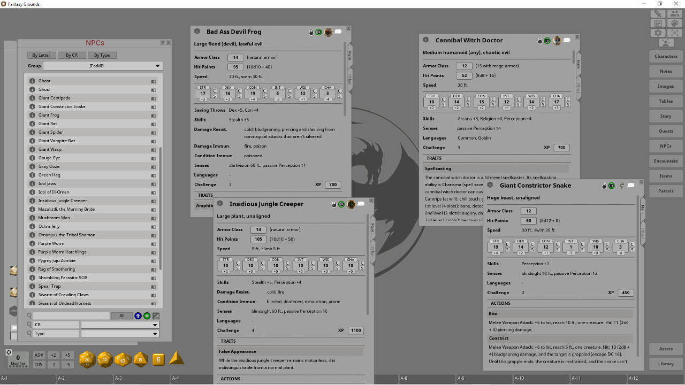Viewport: 685px width, 385px height.
Task: Toggle ADV modifier button
Action: click(x=39, y=355)
